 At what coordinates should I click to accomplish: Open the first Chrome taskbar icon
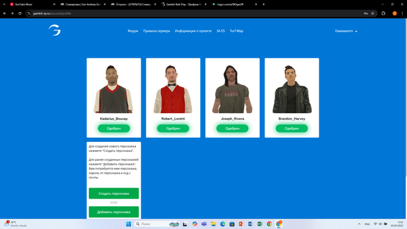[x=269, y=224]
